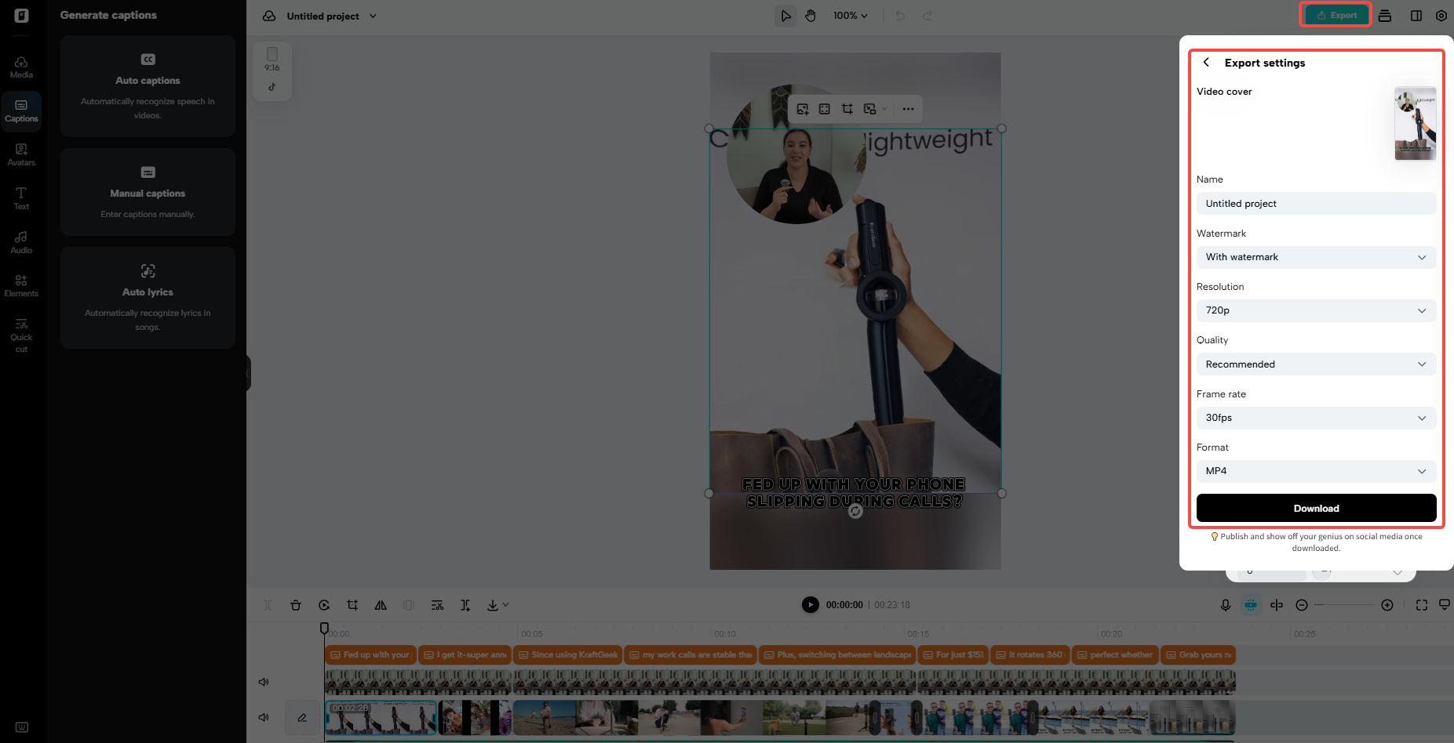Open the Media panel in the sidebar
The width and height of the screenshot is (1454, 743).
(x=21, y=66)
